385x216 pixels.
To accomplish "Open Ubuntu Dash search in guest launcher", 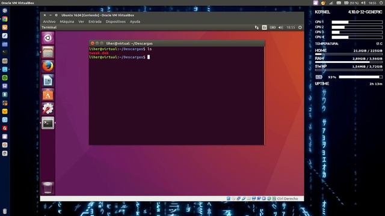I will [x=48, y=38].
